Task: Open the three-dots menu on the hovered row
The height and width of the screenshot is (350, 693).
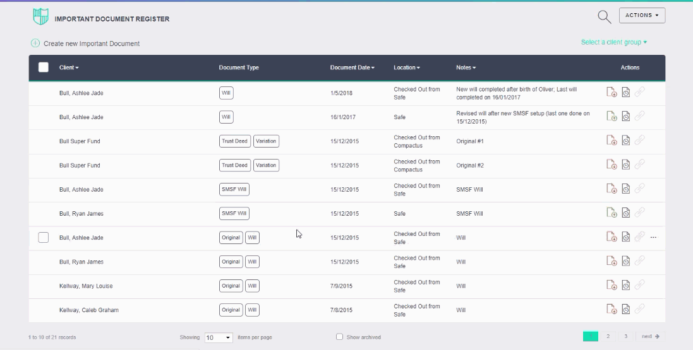Action: point(653,238)
